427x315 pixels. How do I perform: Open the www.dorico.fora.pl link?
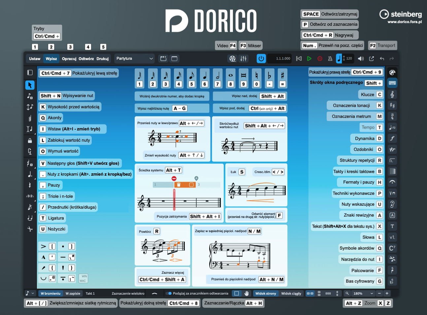405,22
